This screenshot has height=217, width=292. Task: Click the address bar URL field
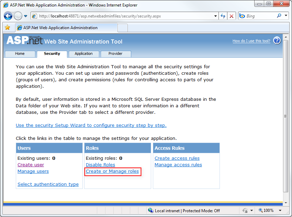(x=123, y=16)
